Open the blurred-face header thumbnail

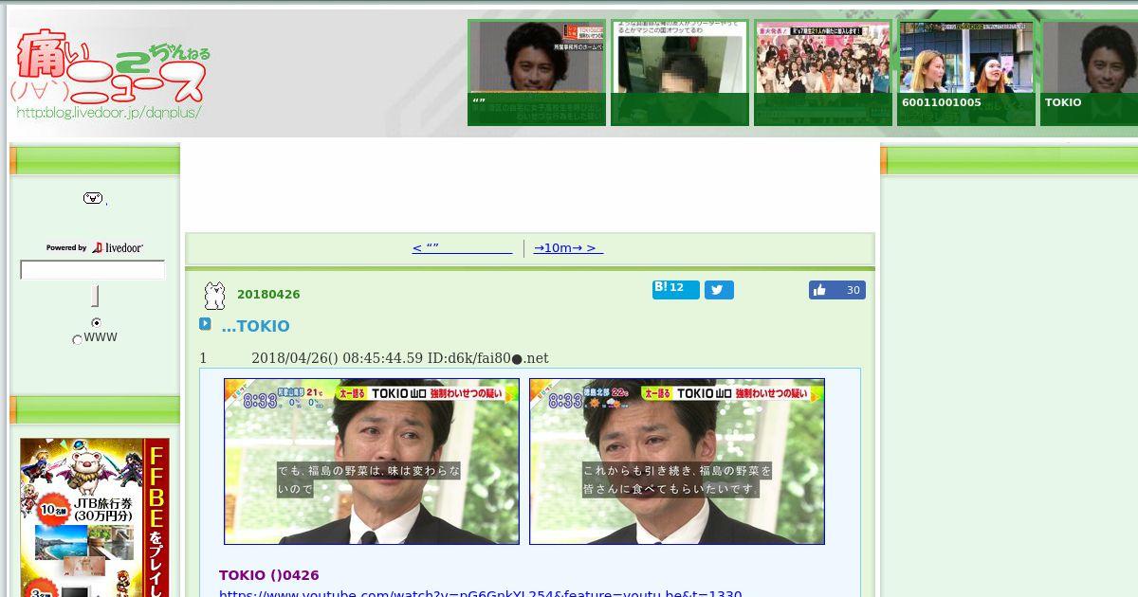tap(680, 73)
